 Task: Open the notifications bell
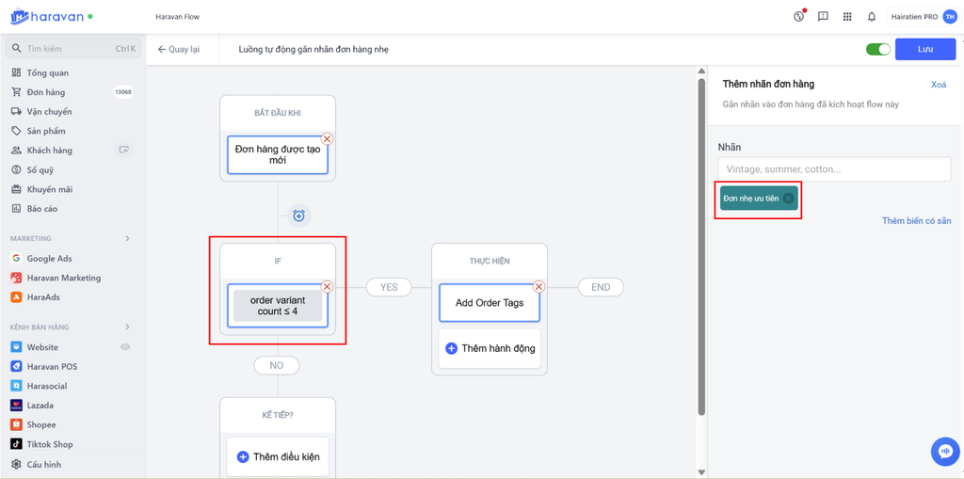pos(871,17)
